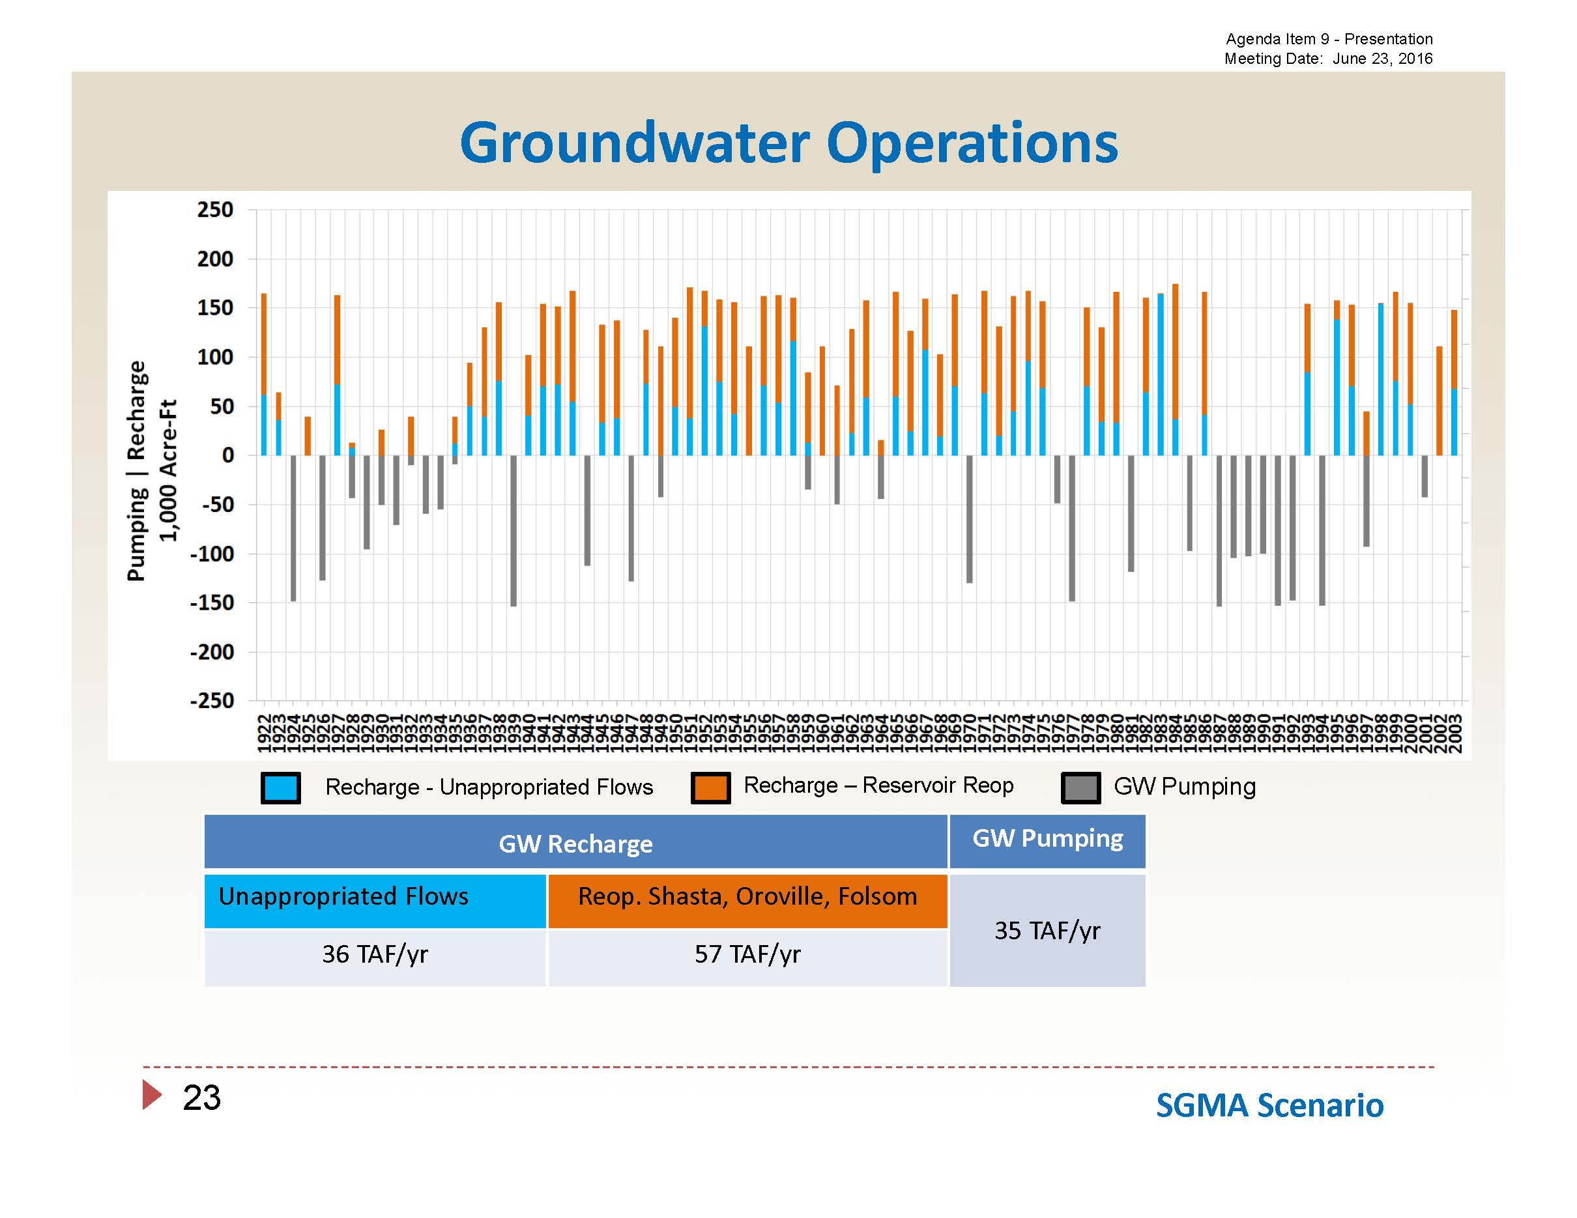Click the 36 TAF/yr value cell
The height and width of the screenshot is (1218, 1577).
[375, 955]
